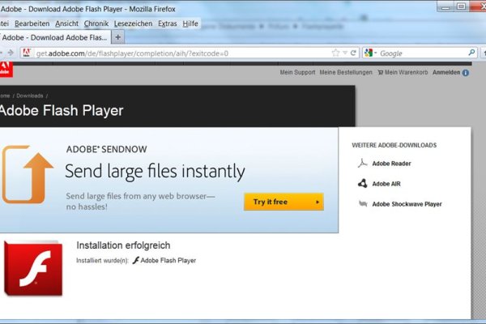
Task: Open the Mein Support link
Action: 297,73
